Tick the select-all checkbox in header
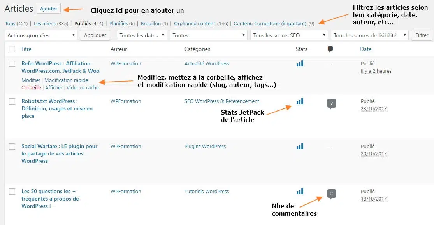The height and width of the screenshot is (225, 434). pos(12,49)
